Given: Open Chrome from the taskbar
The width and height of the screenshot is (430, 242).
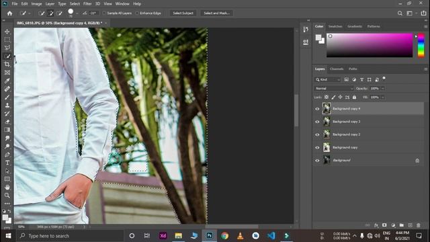Looking at the screenshot, I should pyautogui.click(x=225, y=236).
